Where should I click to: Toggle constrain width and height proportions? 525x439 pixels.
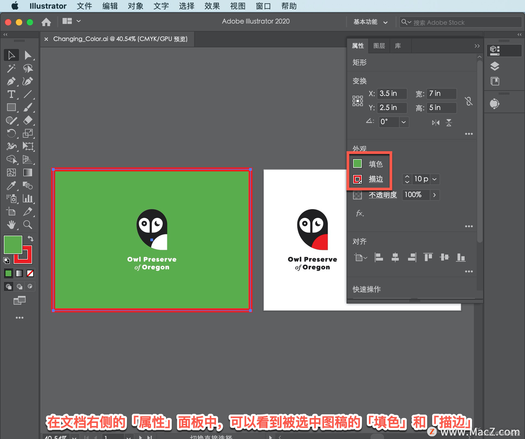469,101
